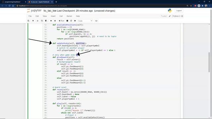Click the Trusted notebook indicator
The width and height of the screenshot is (212, 119).
164,16
